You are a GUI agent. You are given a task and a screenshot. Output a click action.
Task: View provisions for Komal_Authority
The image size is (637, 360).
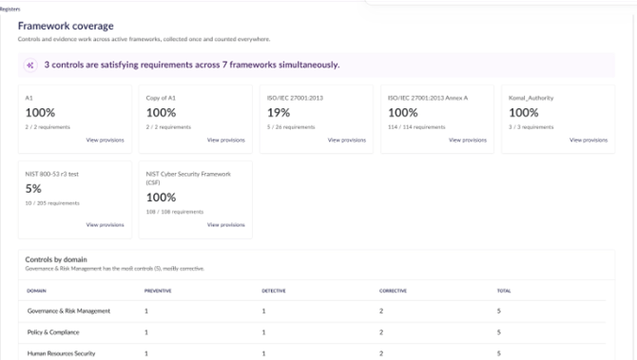pyautogui.click(x=589, y=140)
